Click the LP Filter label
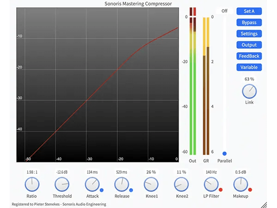The height and width of the screenshot is (208, 277). click(x=211, y=196)
